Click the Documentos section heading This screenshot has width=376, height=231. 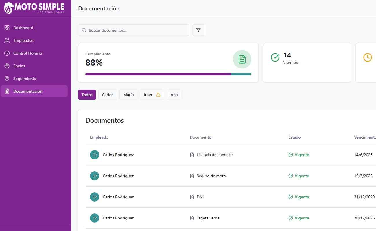[104, 120]
